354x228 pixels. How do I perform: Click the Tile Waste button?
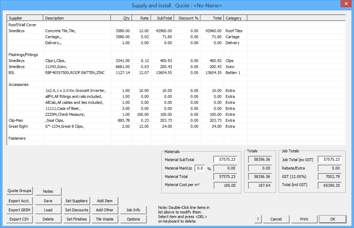105,219
